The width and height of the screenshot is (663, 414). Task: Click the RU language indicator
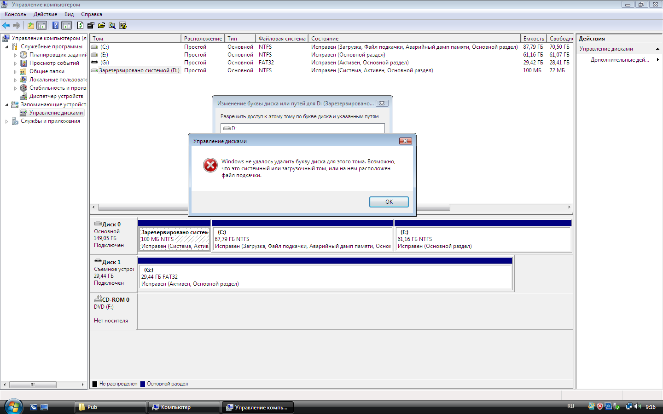[x=571, y=406]
